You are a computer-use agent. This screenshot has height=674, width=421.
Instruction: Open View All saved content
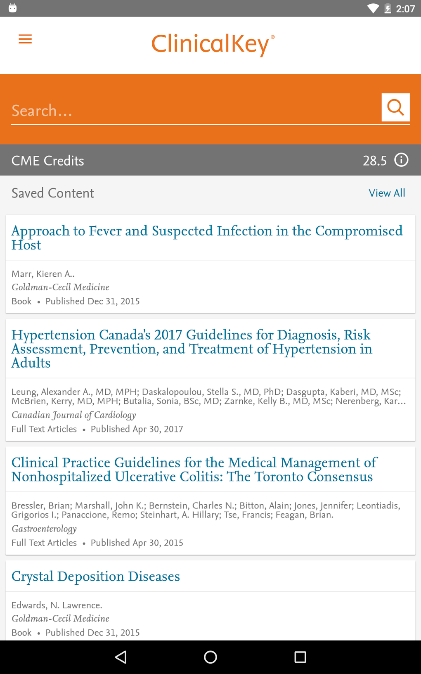coord(387,193)
